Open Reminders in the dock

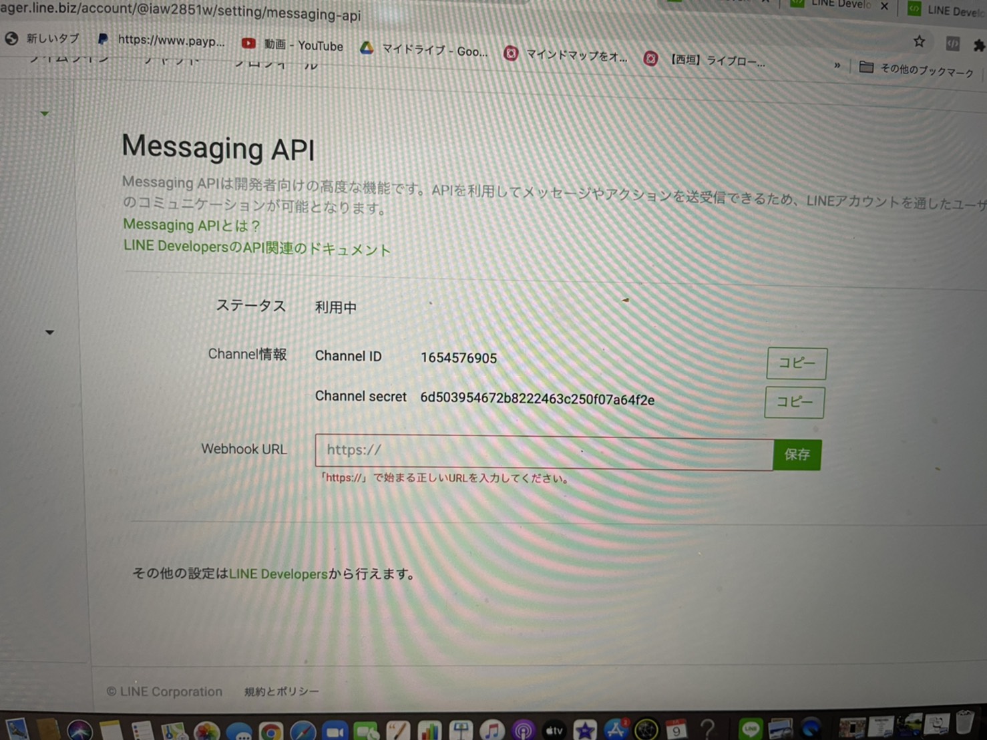point(142,731)
